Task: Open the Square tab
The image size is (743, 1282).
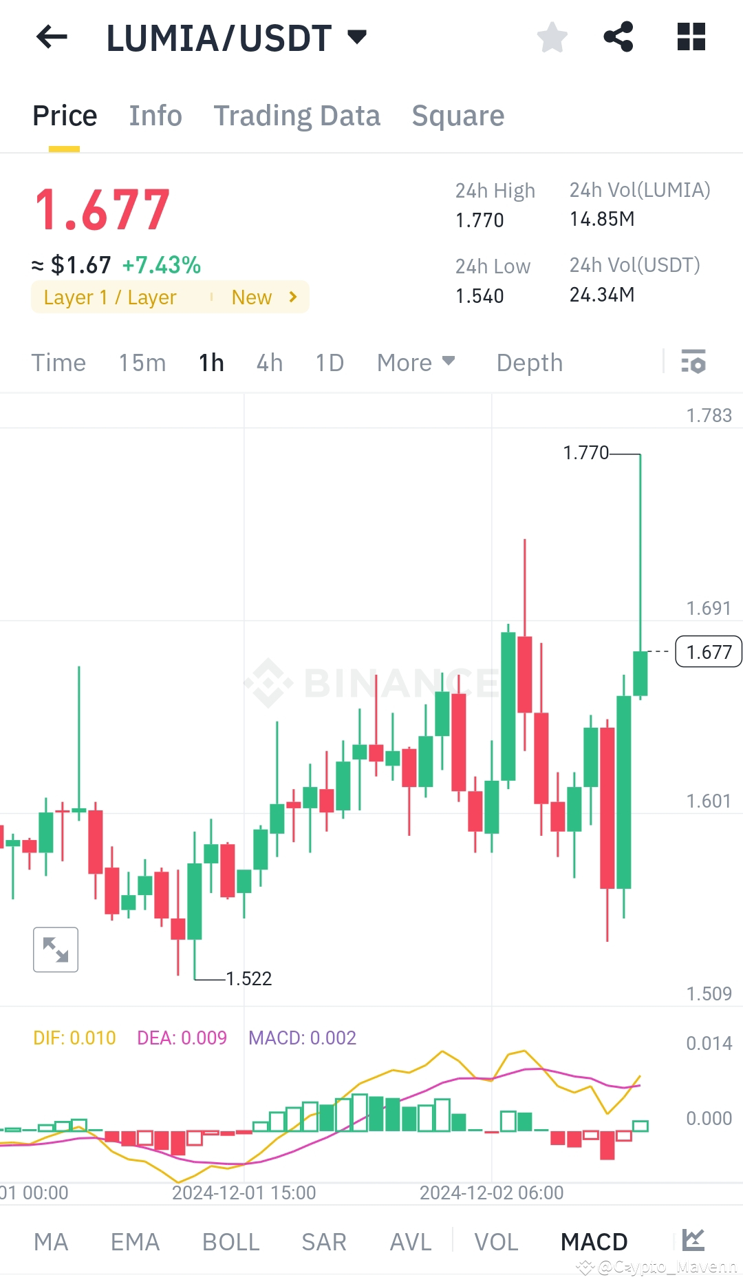Action: tap(457, 115)
